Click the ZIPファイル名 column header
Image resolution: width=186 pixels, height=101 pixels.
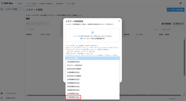click(45, 35)
